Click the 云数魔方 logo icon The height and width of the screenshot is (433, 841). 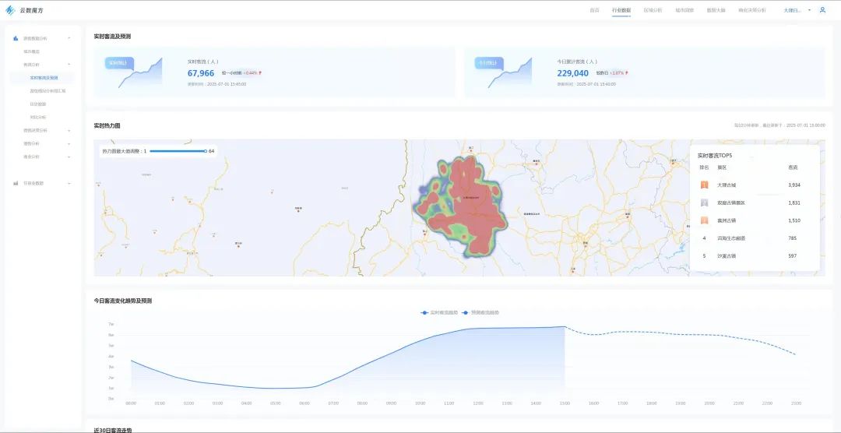[x=10, y=10]
